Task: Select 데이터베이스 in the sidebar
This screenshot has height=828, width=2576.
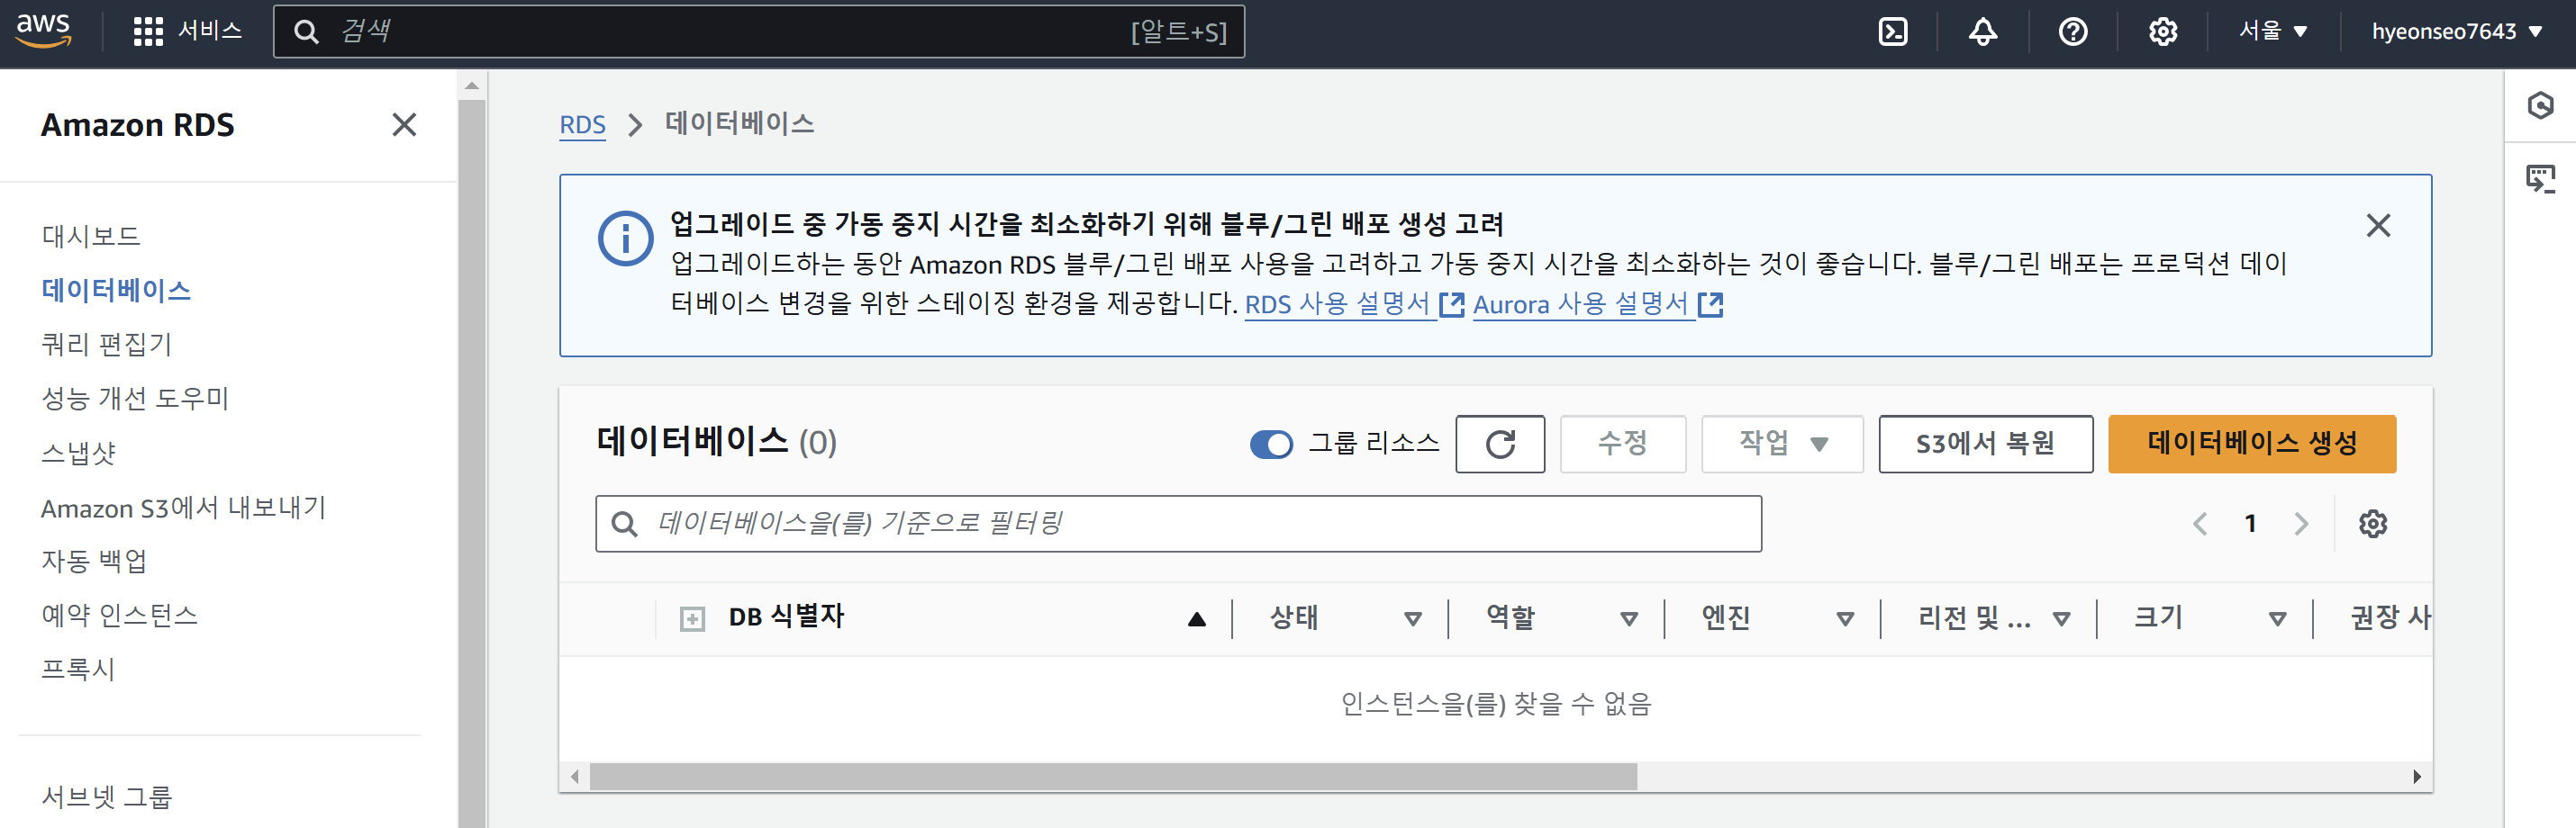Action: pyautogui.click(x=116, y=291)
